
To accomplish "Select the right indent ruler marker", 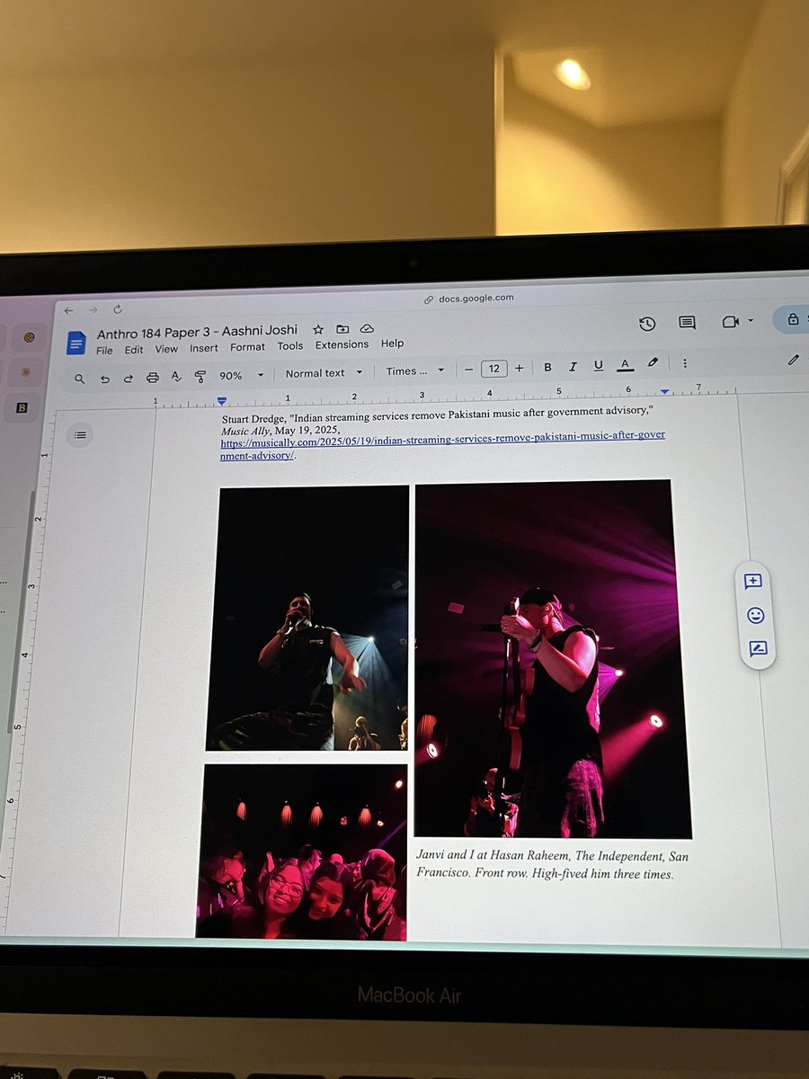I will pos(664,392).
